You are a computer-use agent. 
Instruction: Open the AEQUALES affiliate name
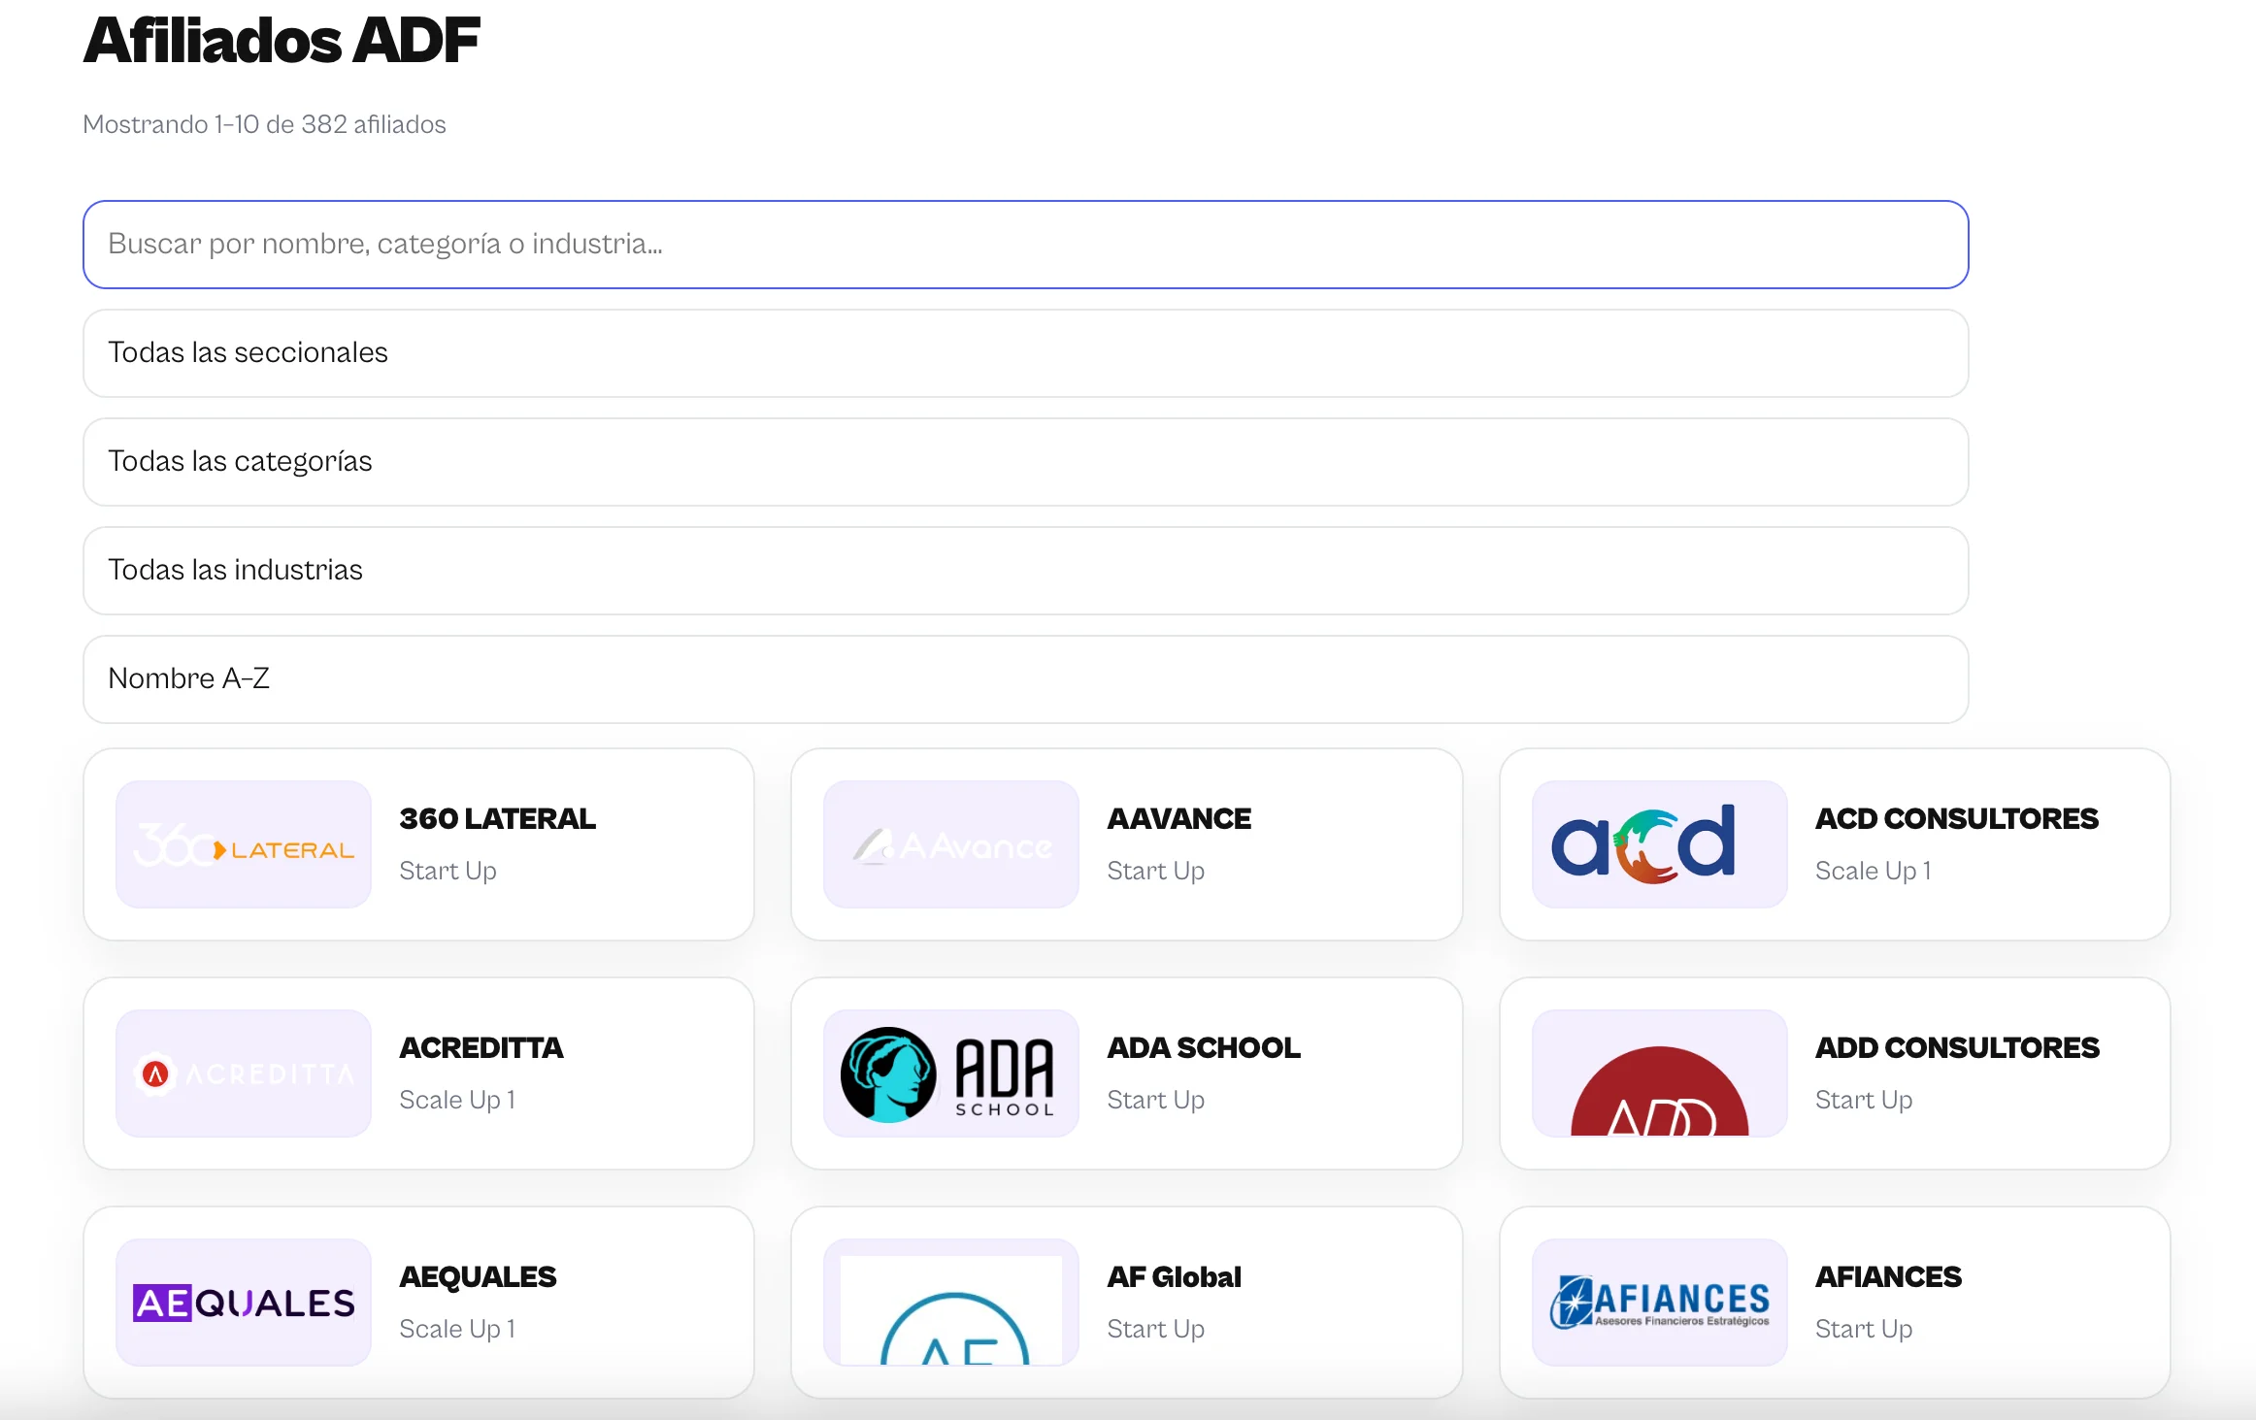pyautogui.click(x=478, y=1277)
